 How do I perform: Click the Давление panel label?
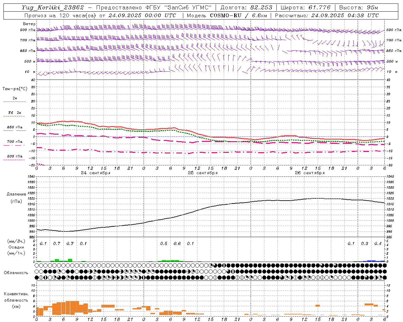pos(16,194)
